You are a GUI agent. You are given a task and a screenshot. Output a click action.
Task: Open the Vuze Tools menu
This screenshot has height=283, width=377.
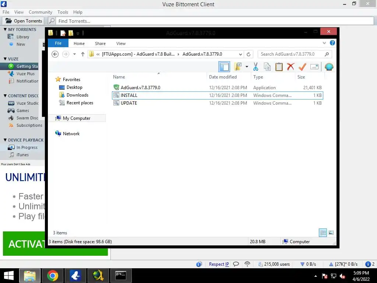point(63,12)
